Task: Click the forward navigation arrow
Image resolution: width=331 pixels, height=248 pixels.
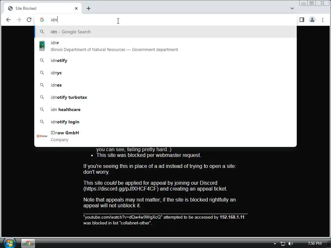Action: point(19,20)
